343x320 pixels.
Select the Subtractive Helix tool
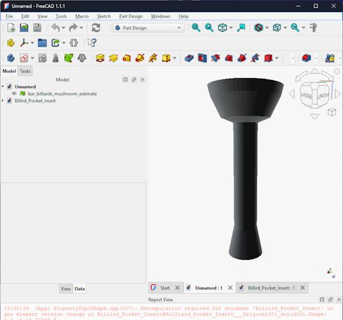[x=255, y=58]
